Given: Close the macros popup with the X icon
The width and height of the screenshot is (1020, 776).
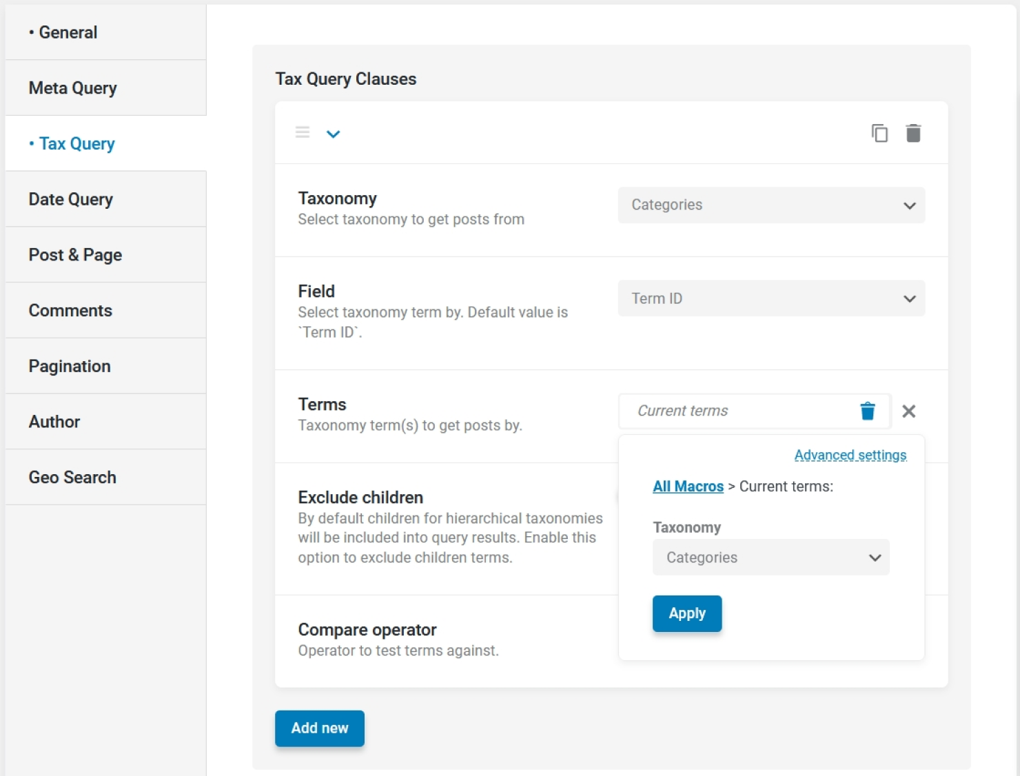Looking at the screenshot, I should click(x=909, y=411).
